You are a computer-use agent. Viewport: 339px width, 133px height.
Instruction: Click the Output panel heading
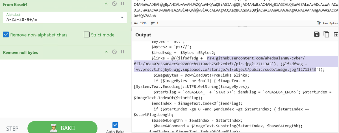[143, 35]
